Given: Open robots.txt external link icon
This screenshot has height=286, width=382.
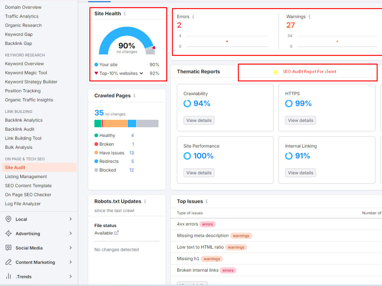Looking at the screenshot, I should [117, 233].
